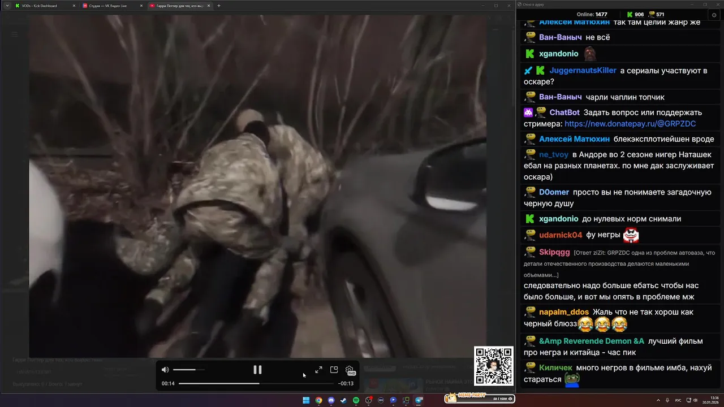Click the video frame to toggle playback
The width and height of the screenshot is (724, 407).
pyautogui.click(x=258, y=187)
